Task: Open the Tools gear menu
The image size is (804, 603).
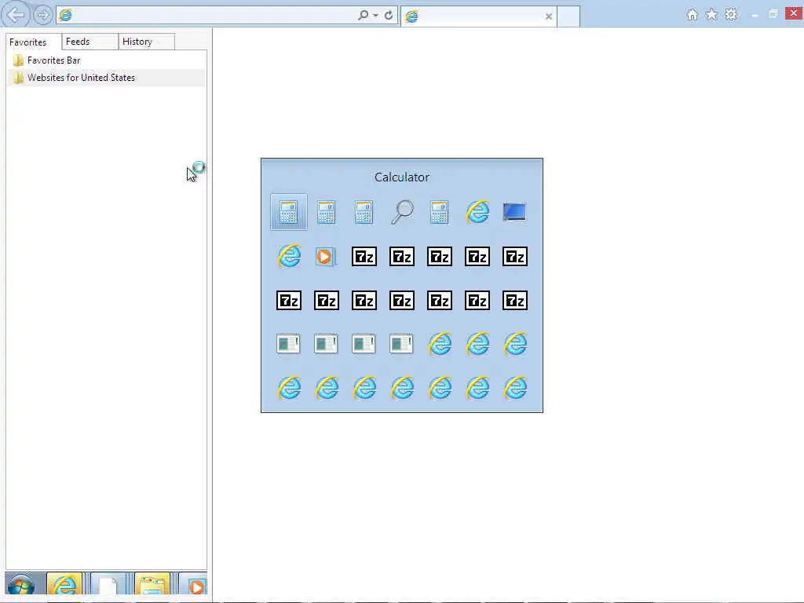Action: (731, 14)
